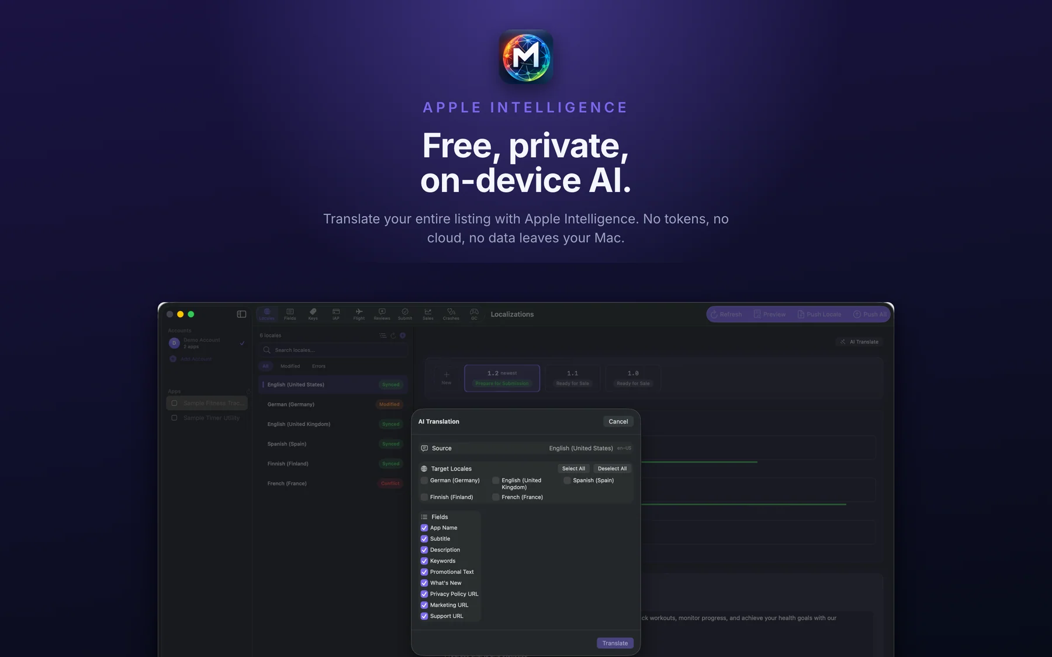The width and height of the screenshot is (1052, 657).
Task: Toggle the sidebar panel icon
Action: [x=241, y=314]
